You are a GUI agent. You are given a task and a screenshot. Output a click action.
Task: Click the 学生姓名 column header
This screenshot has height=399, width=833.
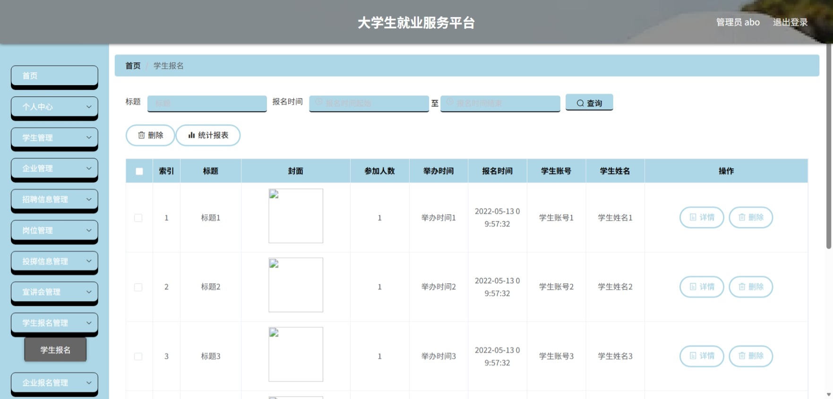tap(615, 171)
